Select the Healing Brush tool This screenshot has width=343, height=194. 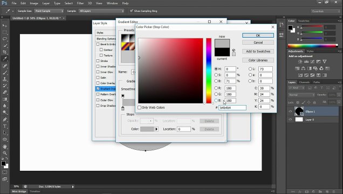click(5, 66)
